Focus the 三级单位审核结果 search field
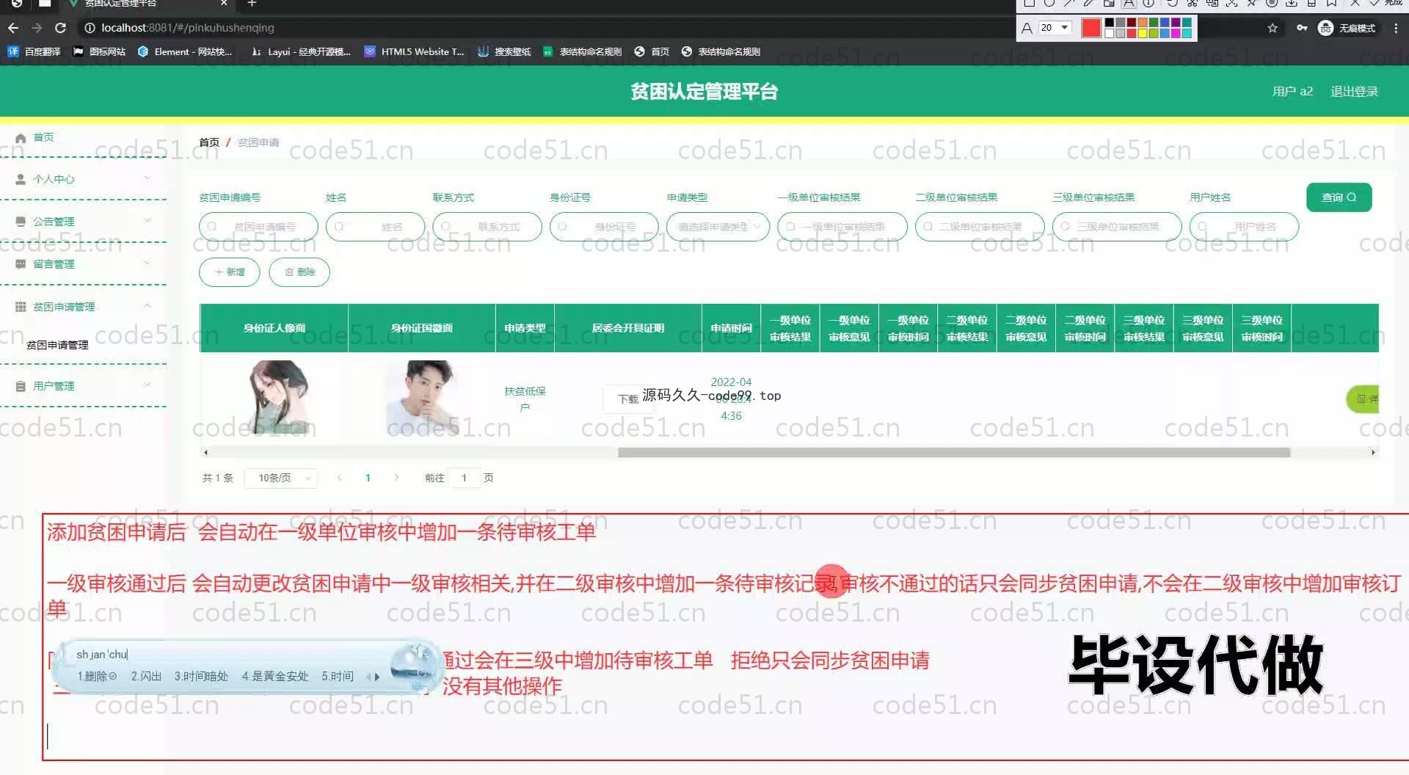1409x775 pixels. tap(1117, 227)
